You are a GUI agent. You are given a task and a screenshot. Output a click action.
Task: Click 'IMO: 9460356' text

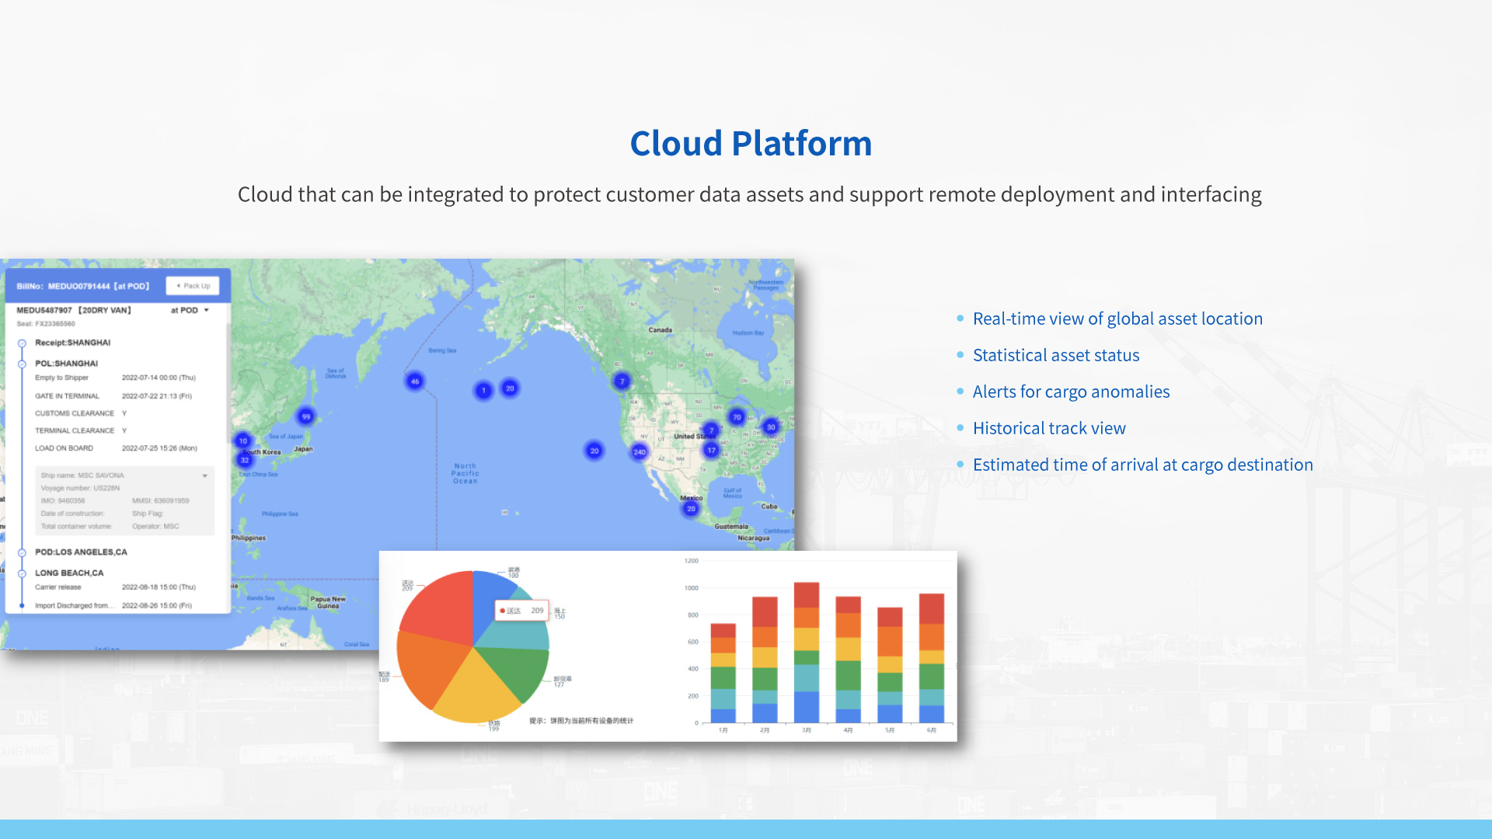pos(63,501)
